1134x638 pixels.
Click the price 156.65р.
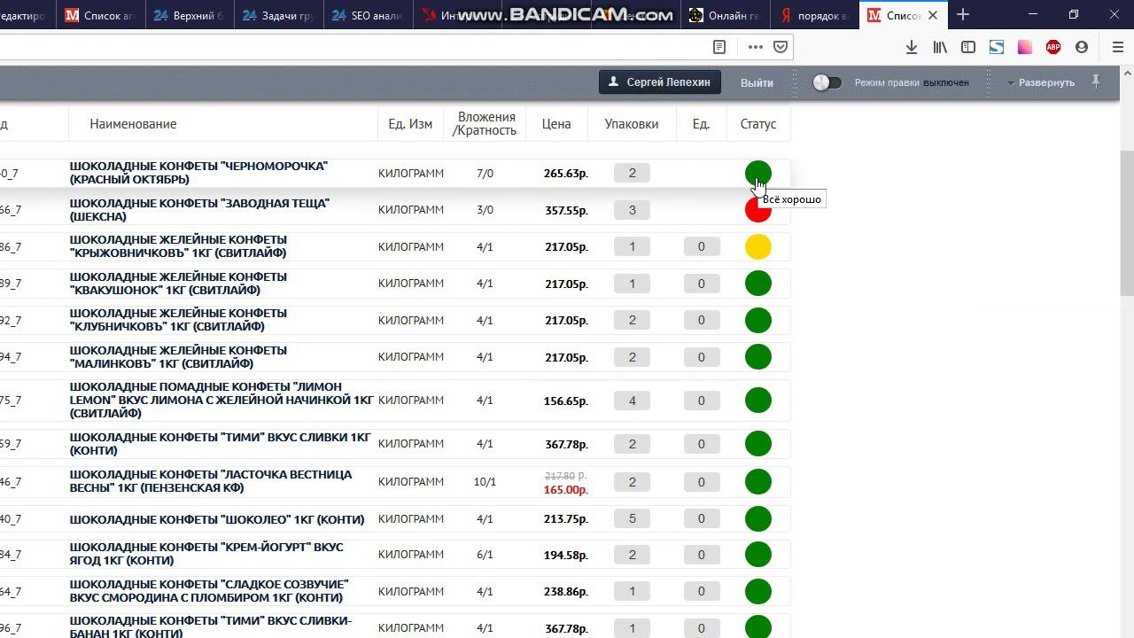566,401
